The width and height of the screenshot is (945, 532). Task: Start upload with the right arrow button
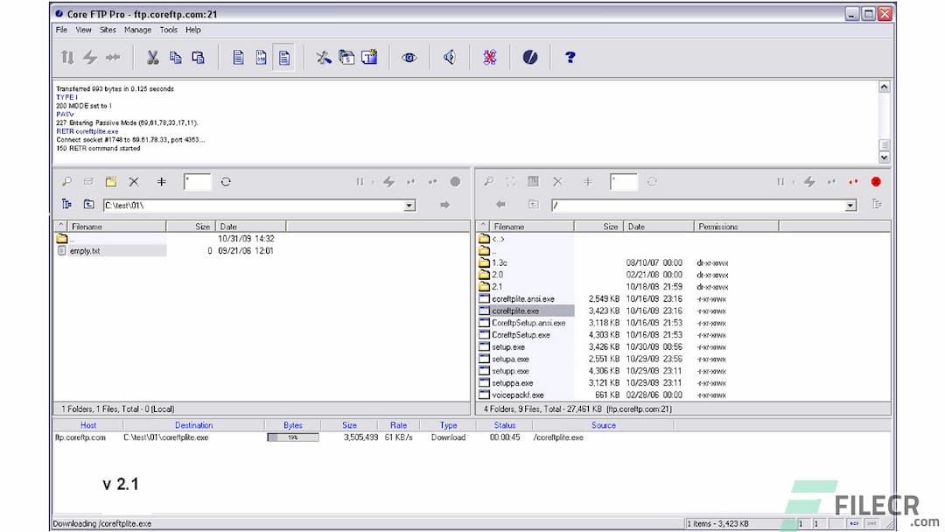coord(444,205)
